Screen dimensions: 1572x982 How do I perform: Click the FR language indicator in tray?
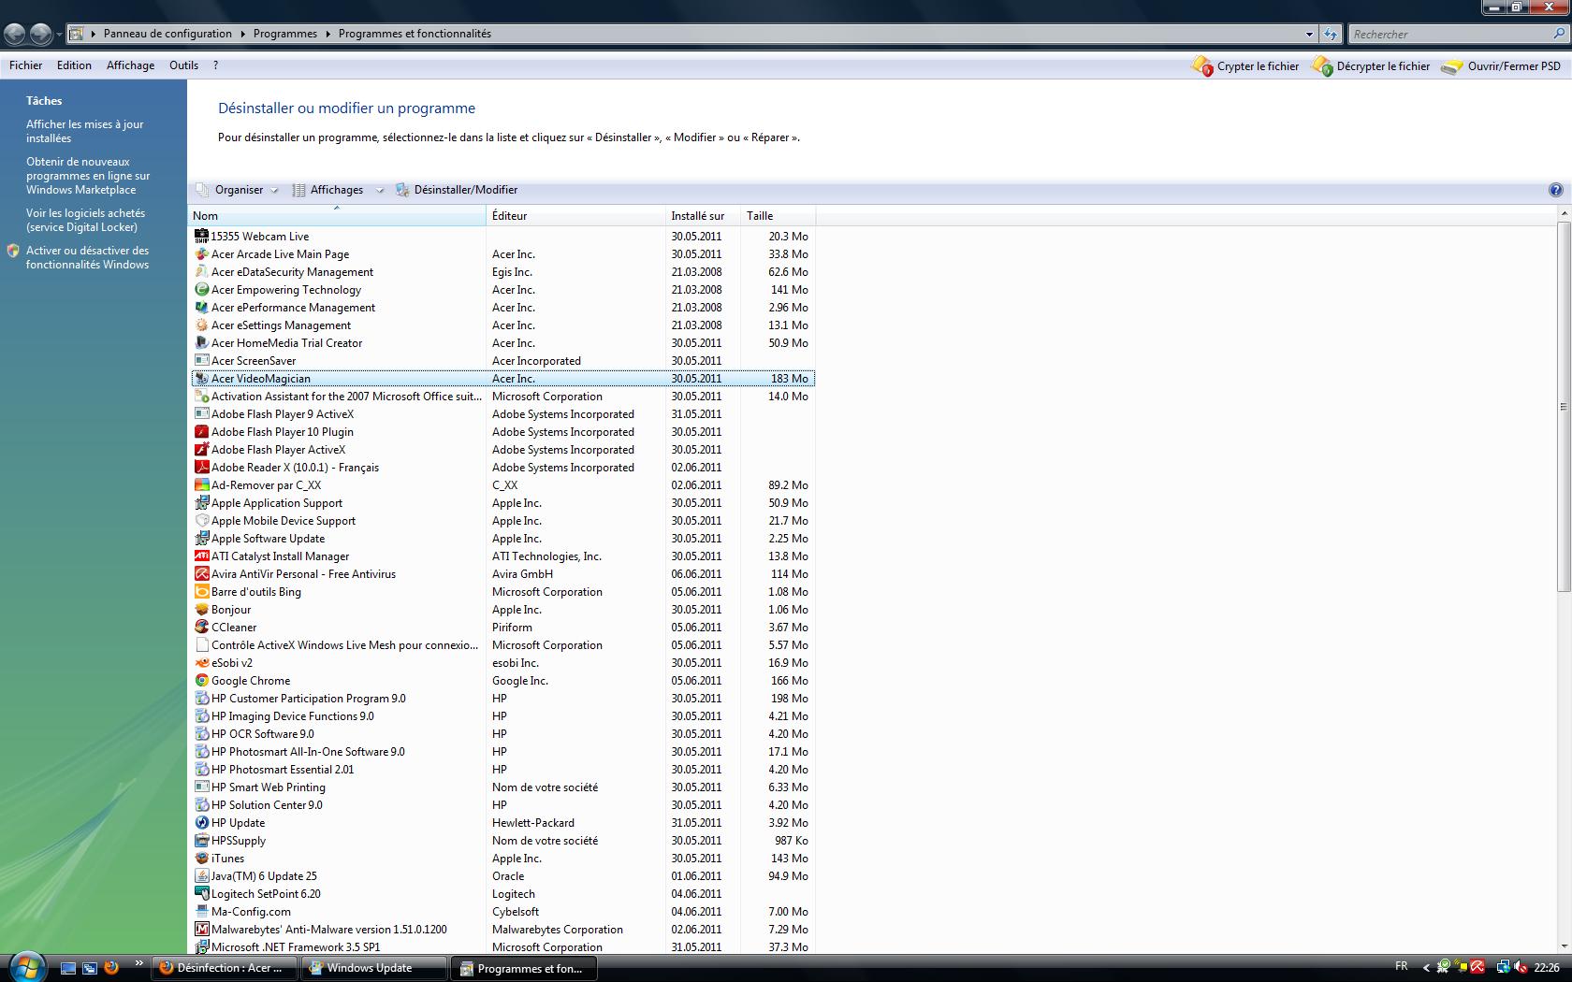[1401, 966]
